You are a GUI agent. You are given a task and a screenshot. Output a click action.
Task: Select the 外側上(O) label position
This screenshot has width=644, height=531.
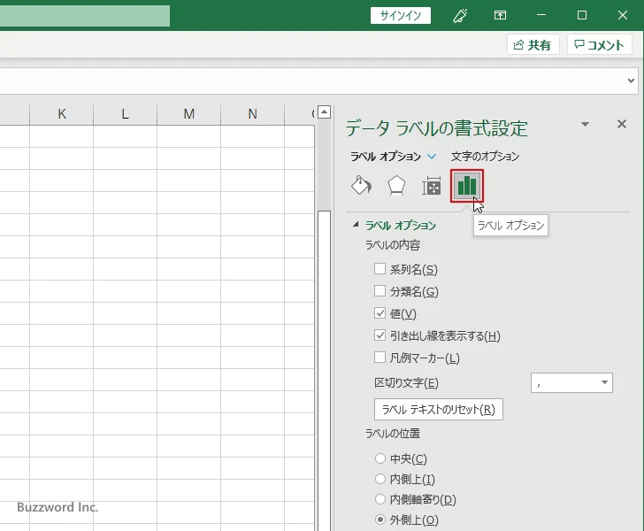380,519
